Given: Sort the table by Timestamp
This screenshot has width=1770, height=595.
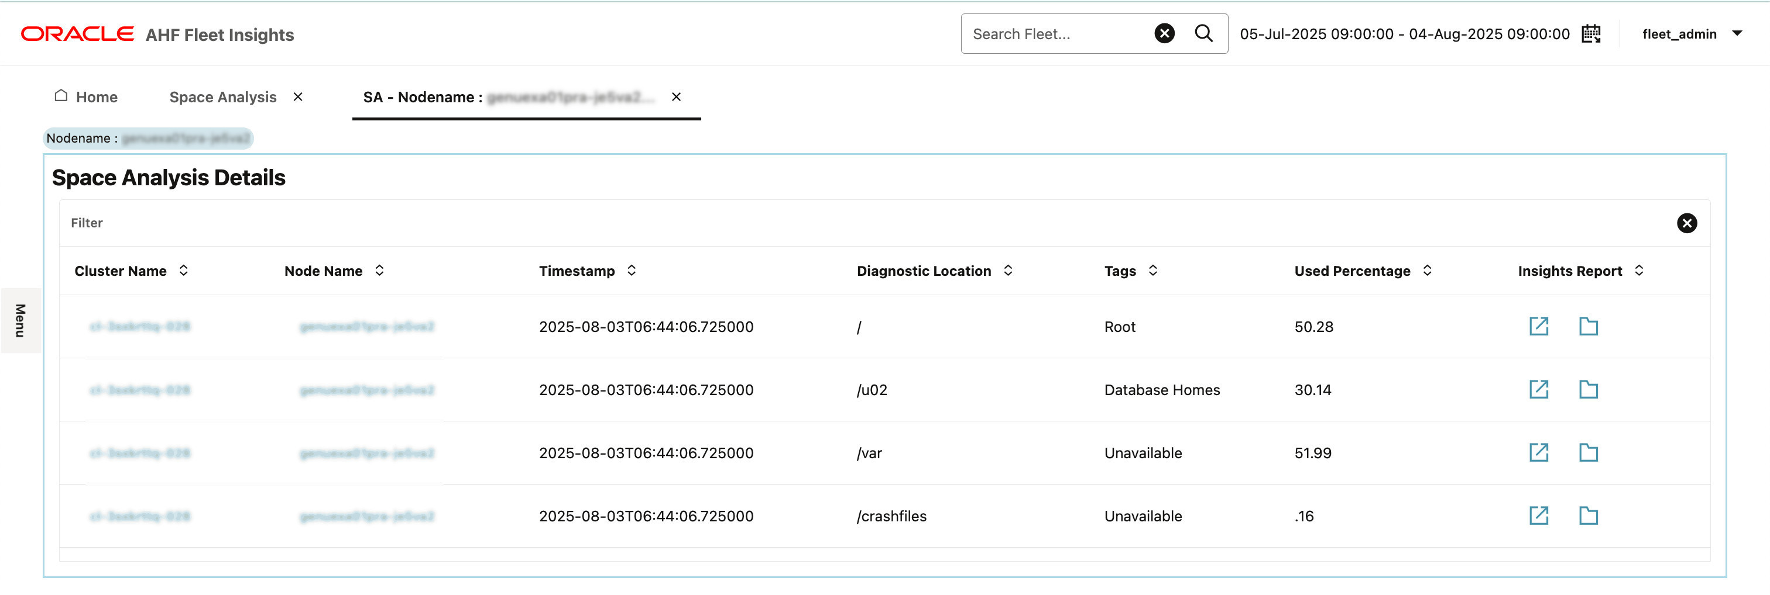Looking at the screenshot, I should coord(631,271).
